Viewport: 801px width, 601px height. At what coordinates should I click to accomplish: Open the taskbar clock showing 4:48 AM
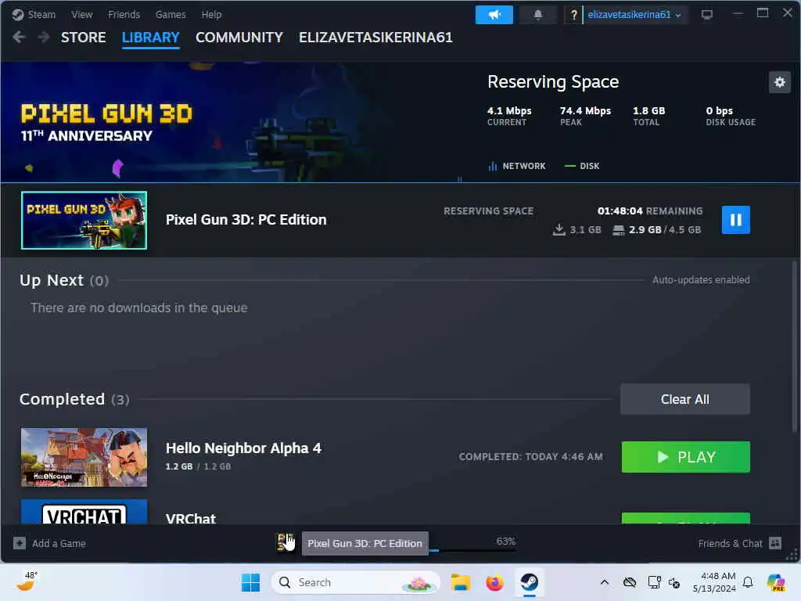[714, 582]
